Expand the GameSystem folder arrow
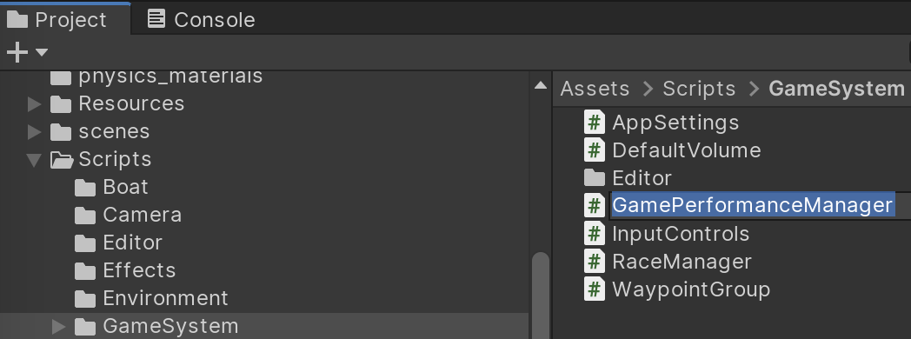 click(x=59, y=326)
